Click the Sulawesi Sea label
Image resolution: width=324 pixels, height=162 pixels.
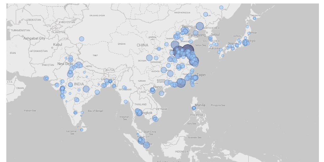[x=195, y=137]
